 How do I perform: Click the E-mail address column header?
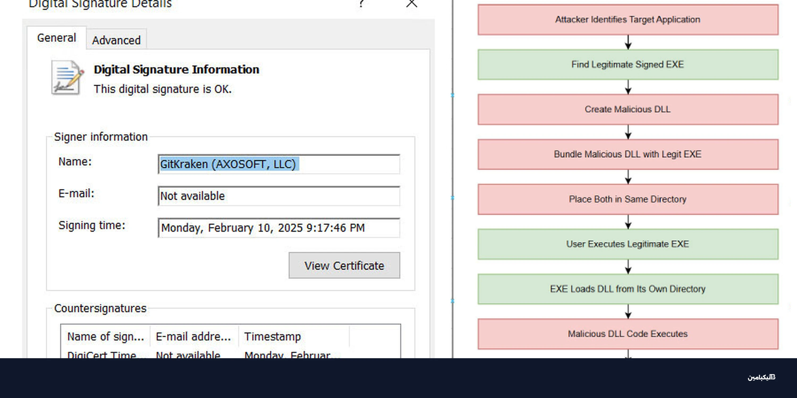[x=193, y=336]
